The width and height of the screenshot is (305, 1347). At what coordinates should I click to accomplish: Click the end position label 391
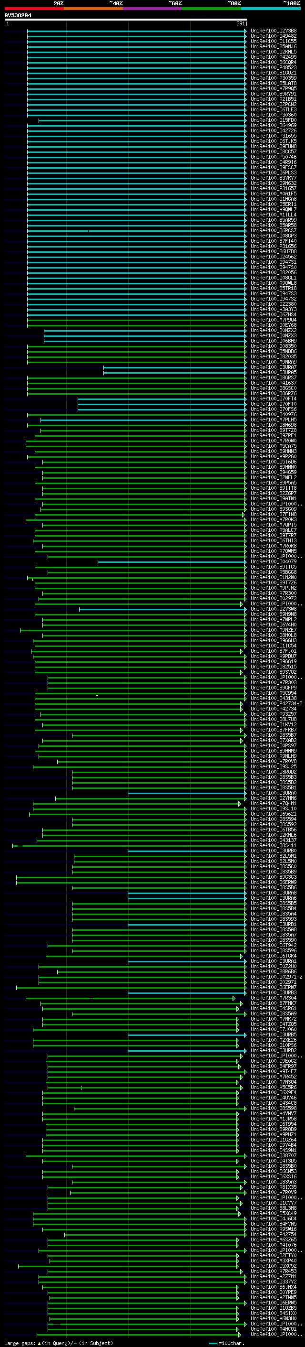pos(240,24)
